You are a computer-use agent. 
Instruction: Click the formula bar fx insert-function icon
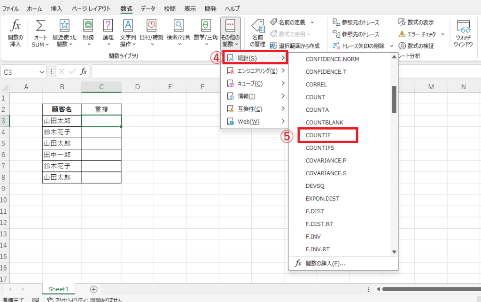84,72
